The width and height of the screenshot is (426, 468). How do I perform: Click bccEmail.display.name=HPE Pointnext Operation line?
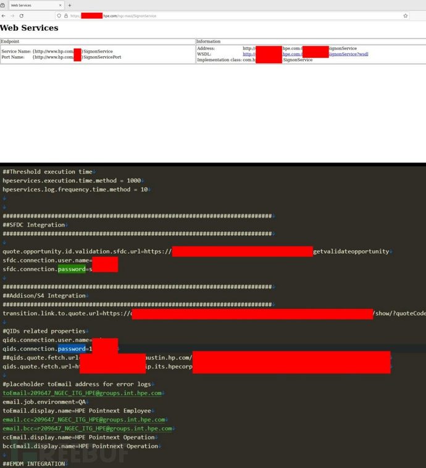click(x=81, y=446)
